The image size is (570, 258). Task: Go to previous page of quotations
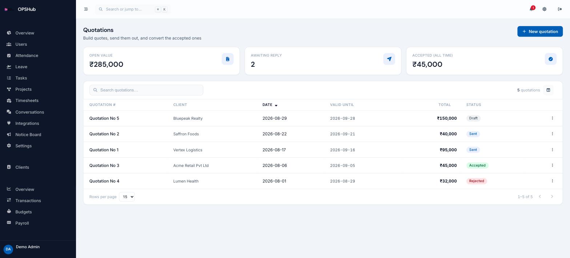pyautogui.click(x=540, y=197)
